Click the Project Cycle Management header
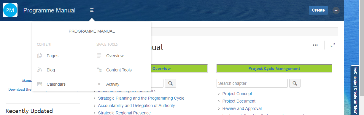The height and width of the screenshot is (115, 364). [x=274, y=68]
